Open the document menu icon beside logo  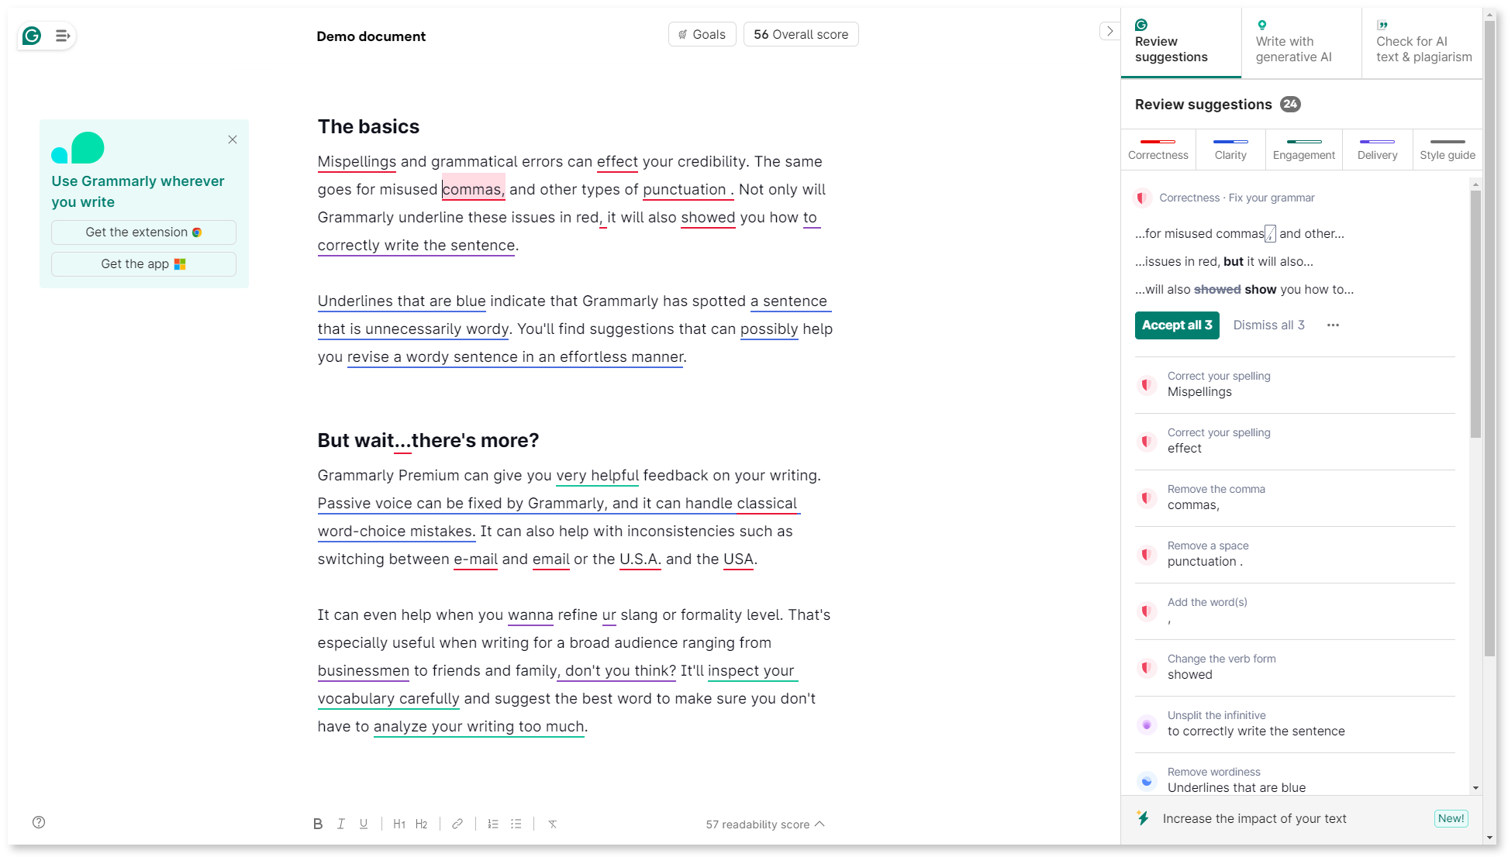(63, 36)
